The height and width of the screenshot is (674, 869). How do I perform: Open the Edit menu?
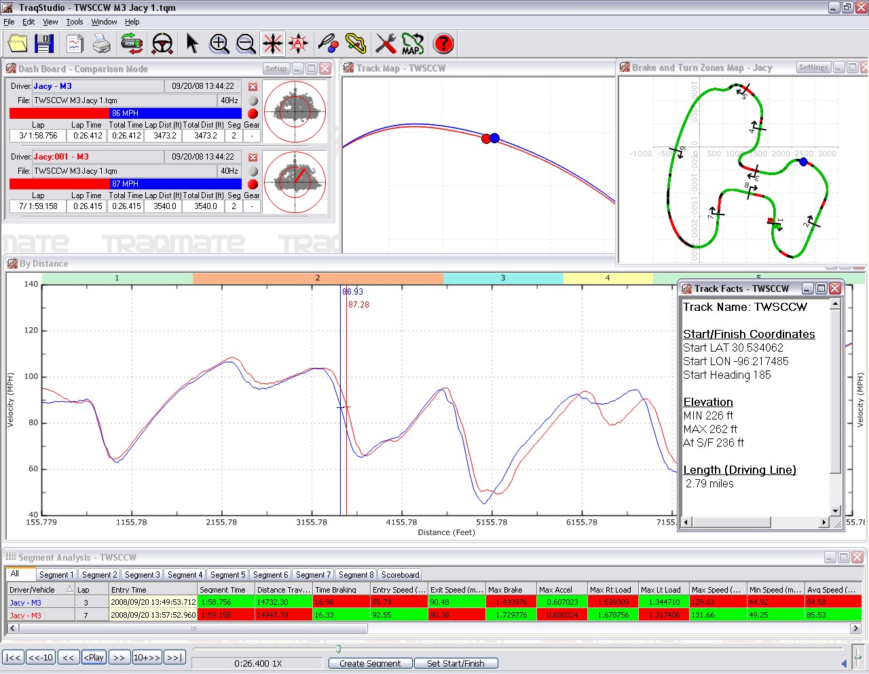(29, 22)
